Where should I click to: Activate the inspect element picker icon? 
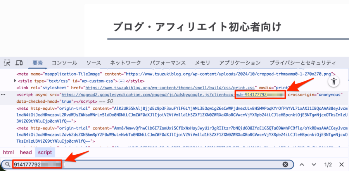[7, 63]
